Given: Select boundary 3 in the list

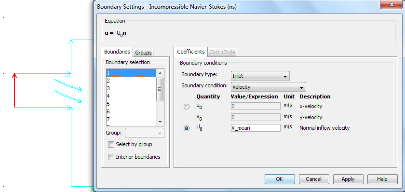Looking at the screenshot, I should (x=131, y=88).
